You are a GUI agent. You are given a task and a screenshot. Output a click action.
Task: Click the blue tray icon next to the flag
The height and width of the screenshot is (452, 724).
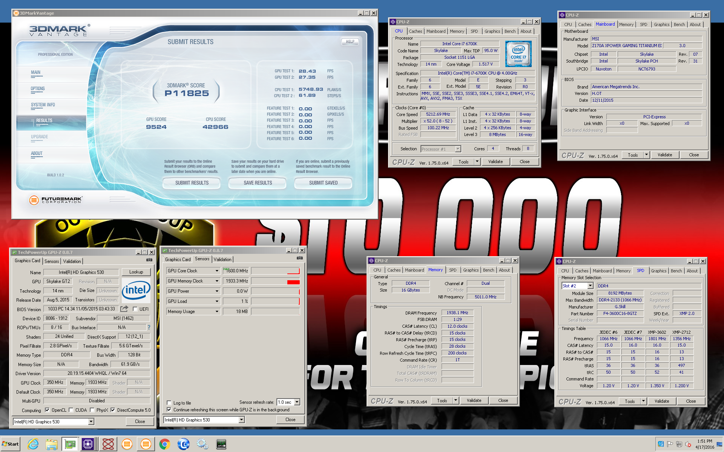coord(661,444)
